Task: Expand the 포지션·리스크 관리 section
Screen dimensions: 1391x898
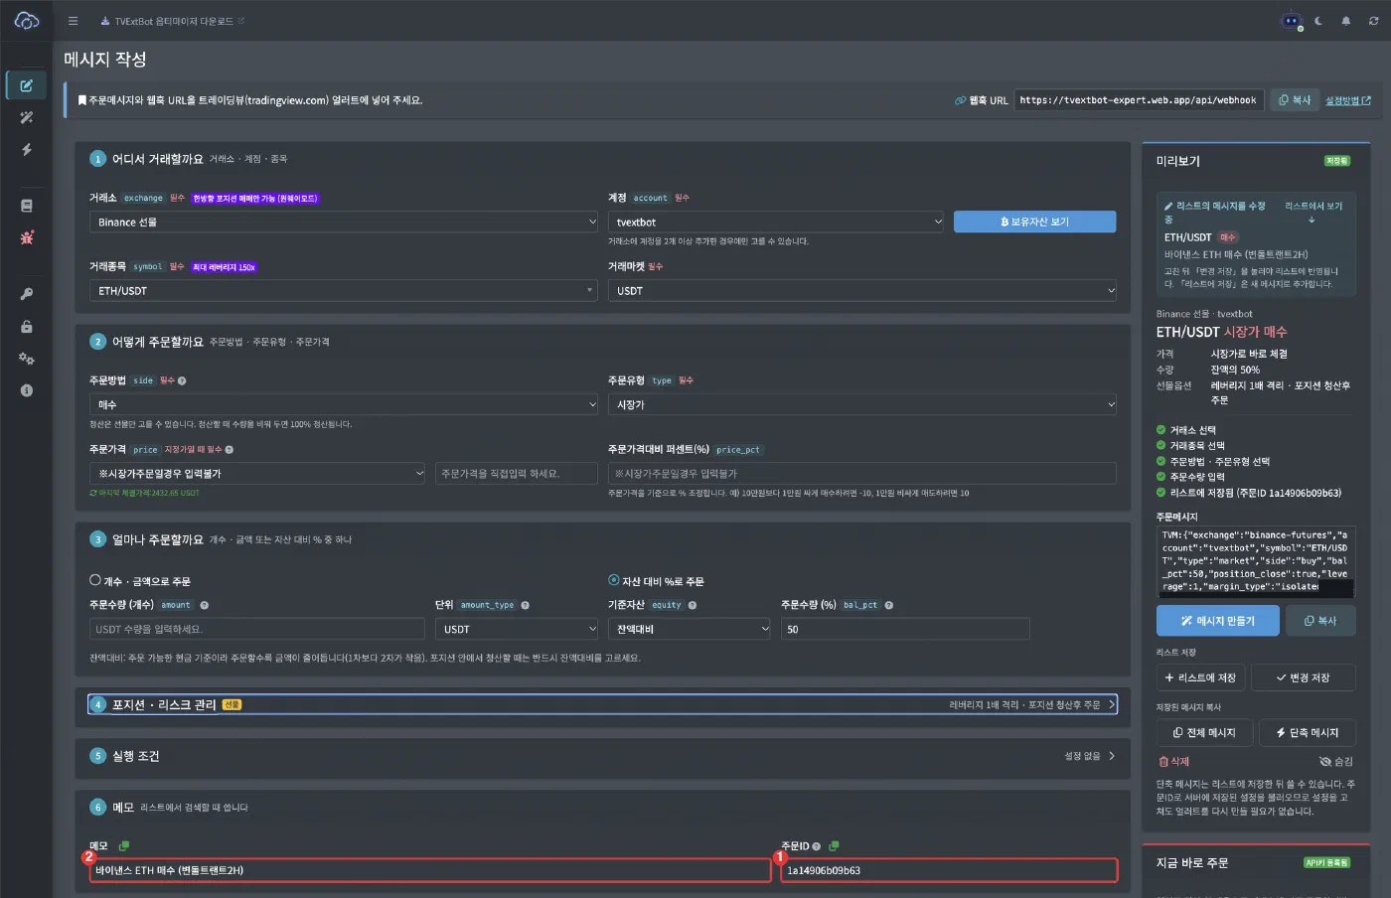Action: (x=602, y=704)
